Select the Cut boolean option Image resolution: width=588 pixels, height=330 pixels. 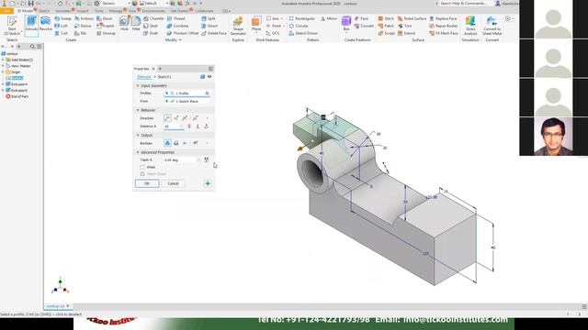coord(175,143)
